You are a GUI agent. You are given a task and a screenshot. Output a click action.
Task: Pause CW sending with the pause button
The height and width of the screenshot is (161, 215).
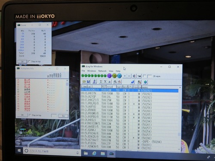tap(129, 76)
